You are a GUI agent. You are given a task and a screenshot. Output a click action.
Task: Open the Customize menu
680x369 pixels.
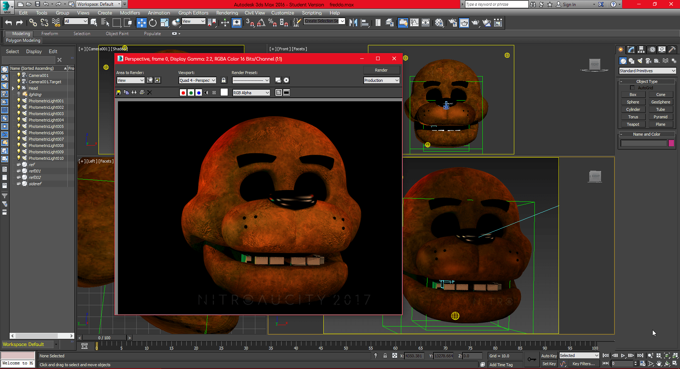[x=283, y=13]
